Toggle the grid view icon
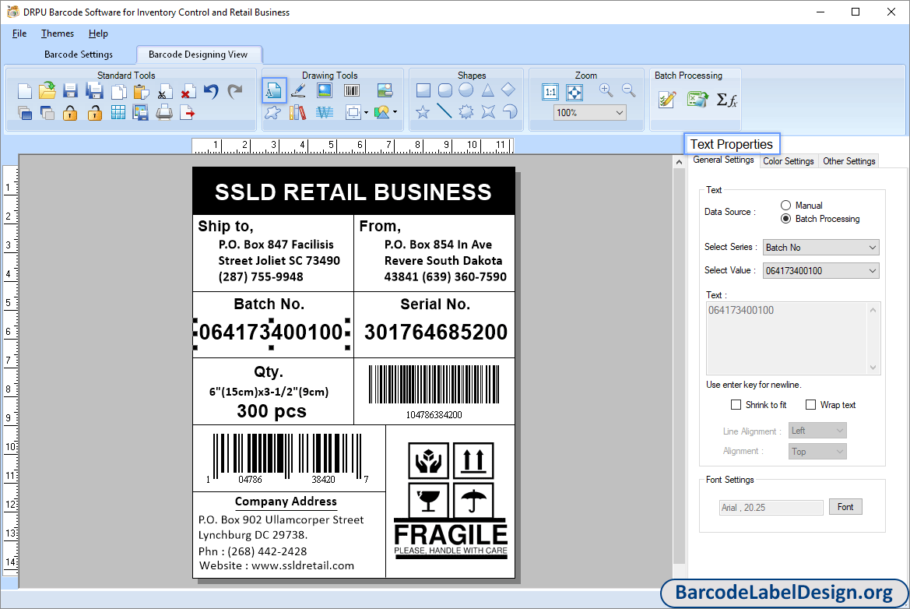The image size is (910, 609). 118,113
